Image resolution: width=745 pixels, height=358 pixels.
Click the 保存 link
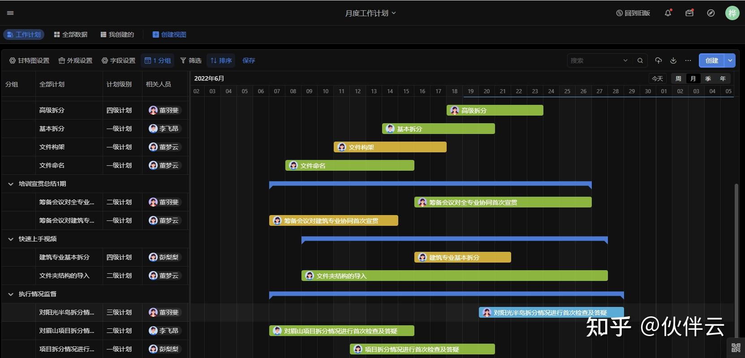click(x=249, y=60)
